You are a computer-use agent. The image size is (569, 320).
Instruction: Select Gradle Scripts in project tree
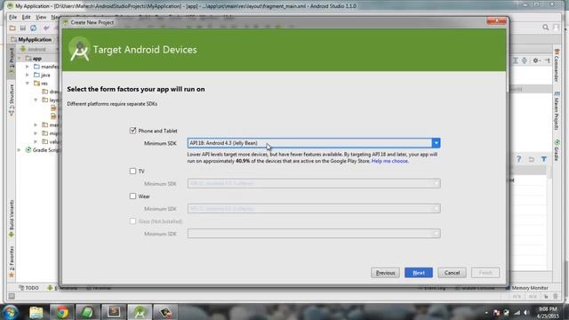(42, 150)
